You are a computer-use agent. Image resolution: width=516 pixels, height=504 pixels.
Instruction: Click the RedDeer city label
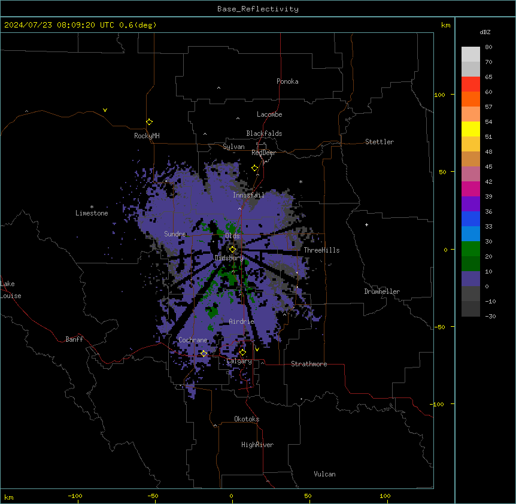[263, 153]
